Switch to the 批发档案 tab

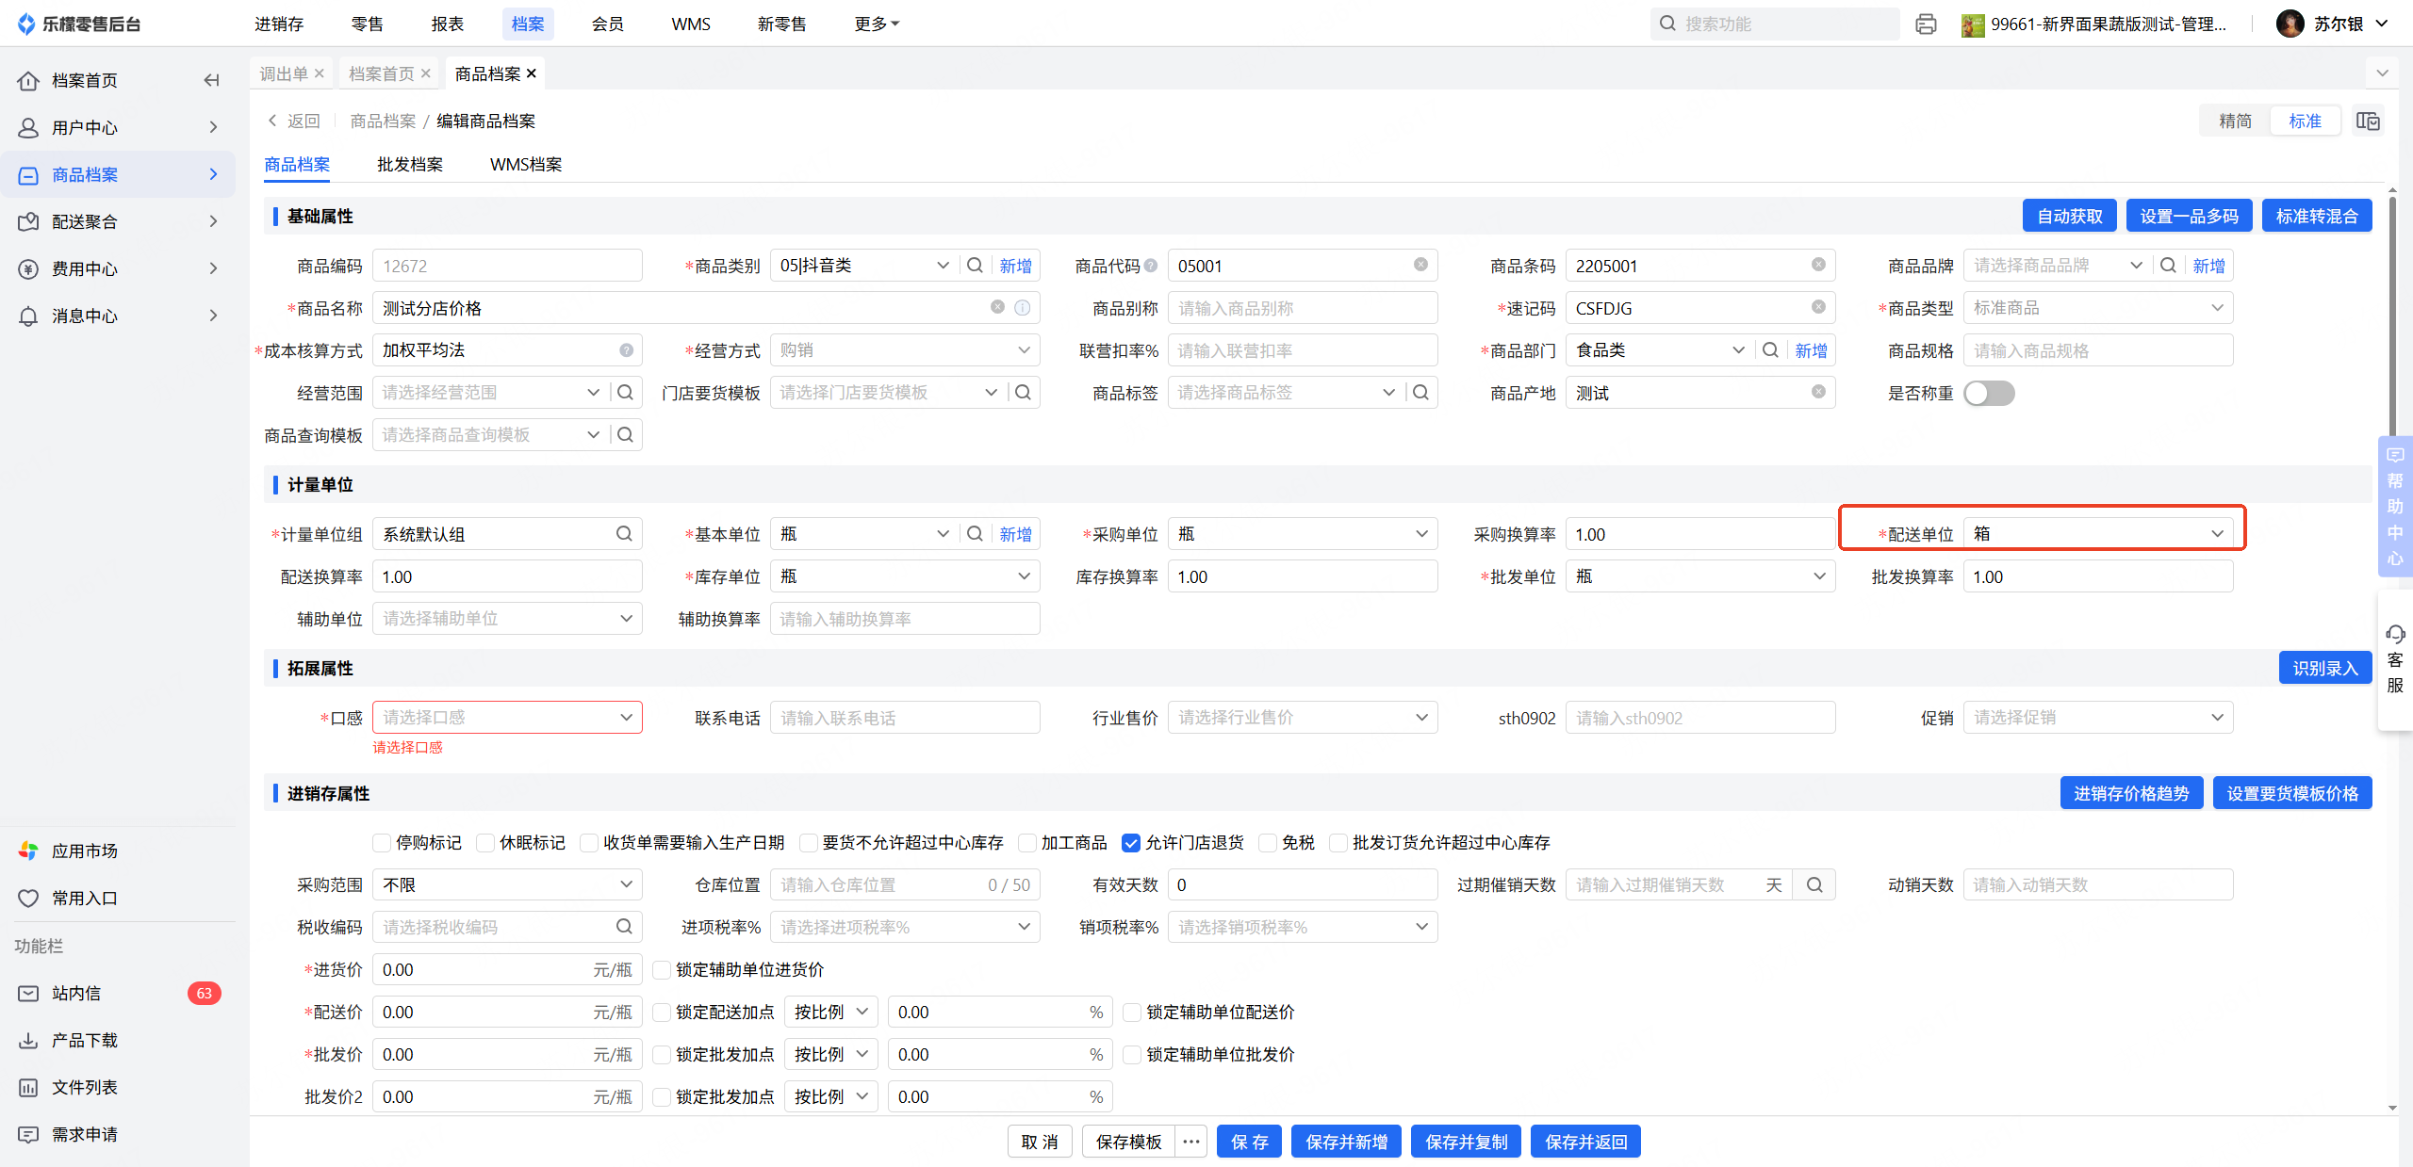(410, 165)
